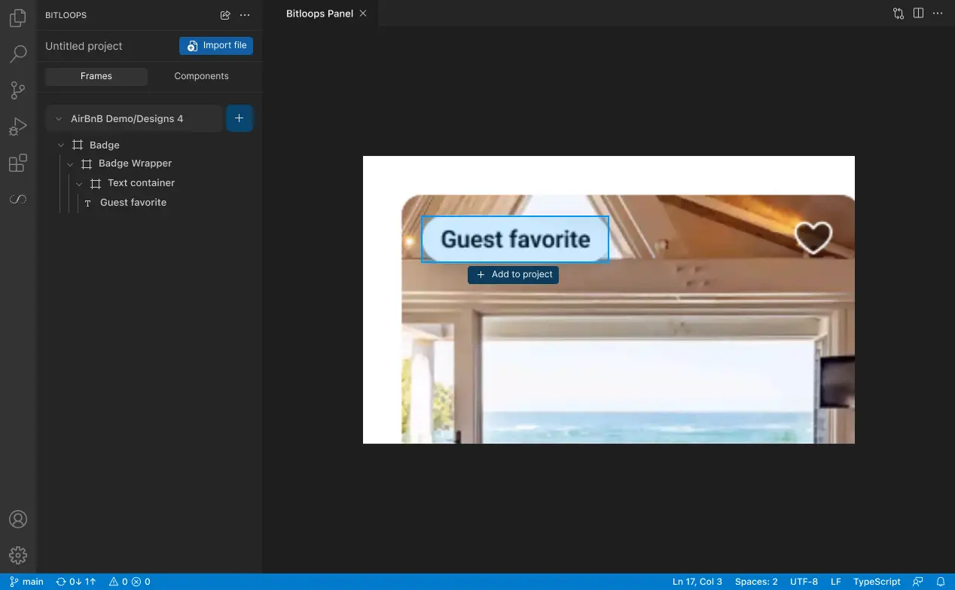Open the Run and Debug view
Screen dimensions: 955x590
point(18,127)
